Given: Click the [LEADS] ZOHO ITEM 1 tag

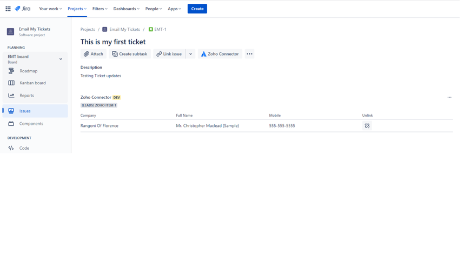Looking at the screenshot, I should click(x=99, y=105).
